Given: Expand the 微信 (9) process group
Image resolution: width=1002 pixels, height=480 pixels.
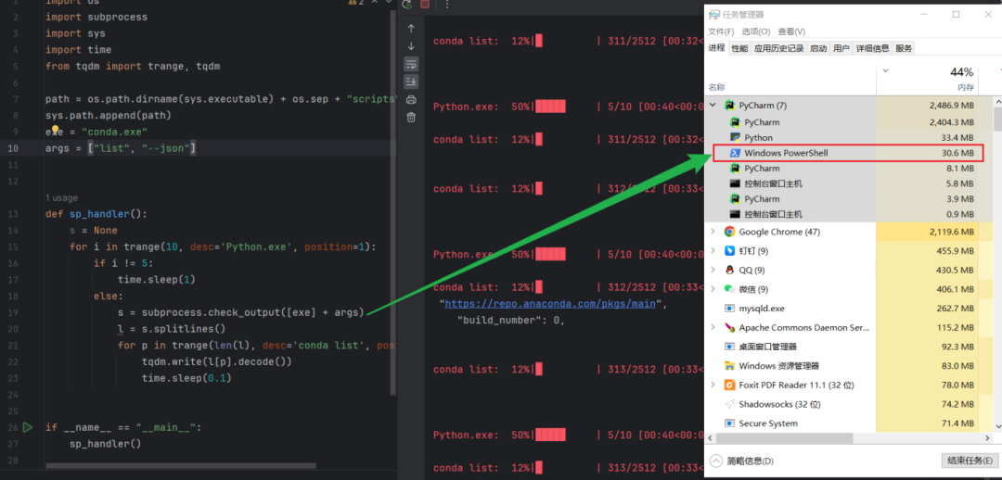Looking at the screenshot, I should click(713, 289).
